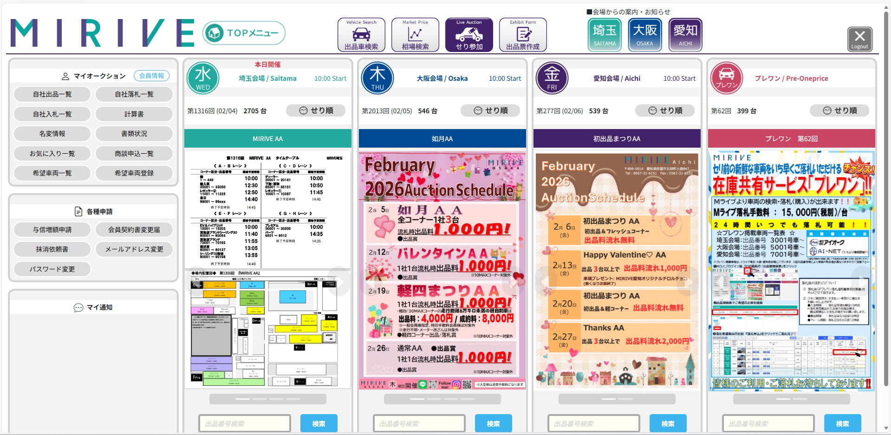The width and height of the screenshot is (891, 435).
Task: Select the プレワン car badge icon
Action: (726, 78)
